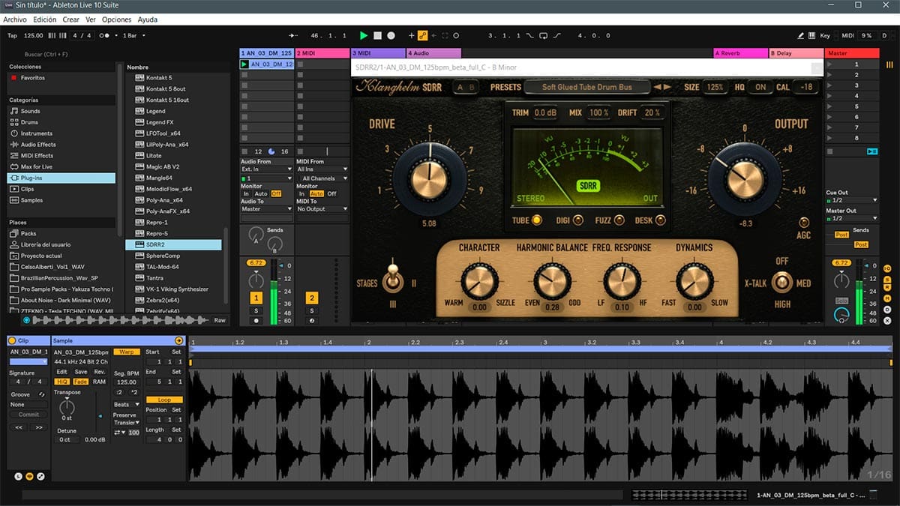Open the Ver menu
The height and width of the screenshot is (506, 900).
91,19
